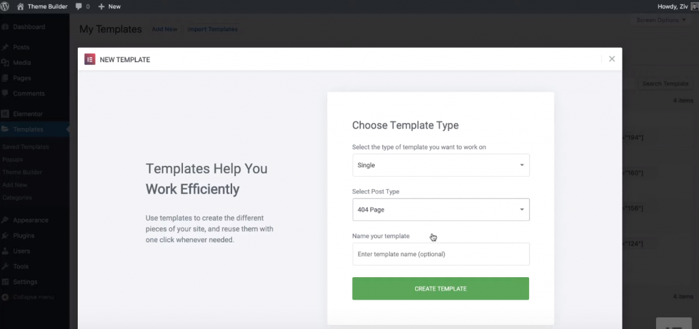
Task: Close the New Template dialog
Action: click(612, 59)
